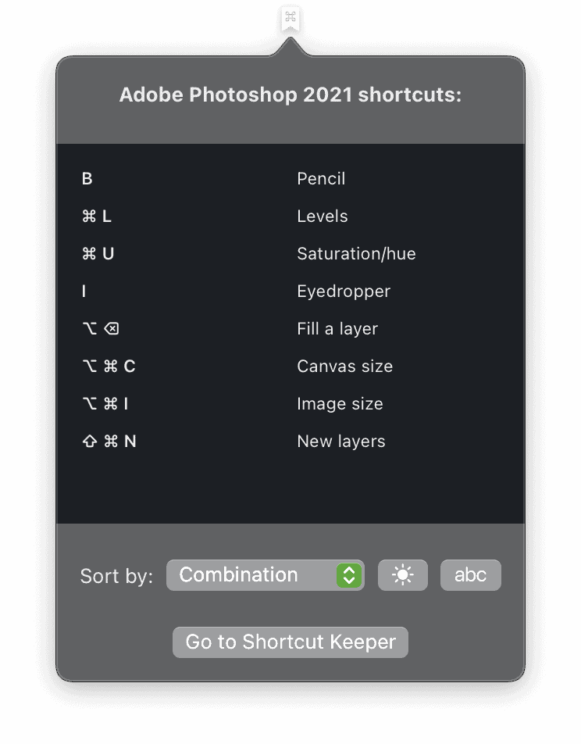
Task: Click the Shortcut Keeper menu bar icon
Action: pos(290,18)
